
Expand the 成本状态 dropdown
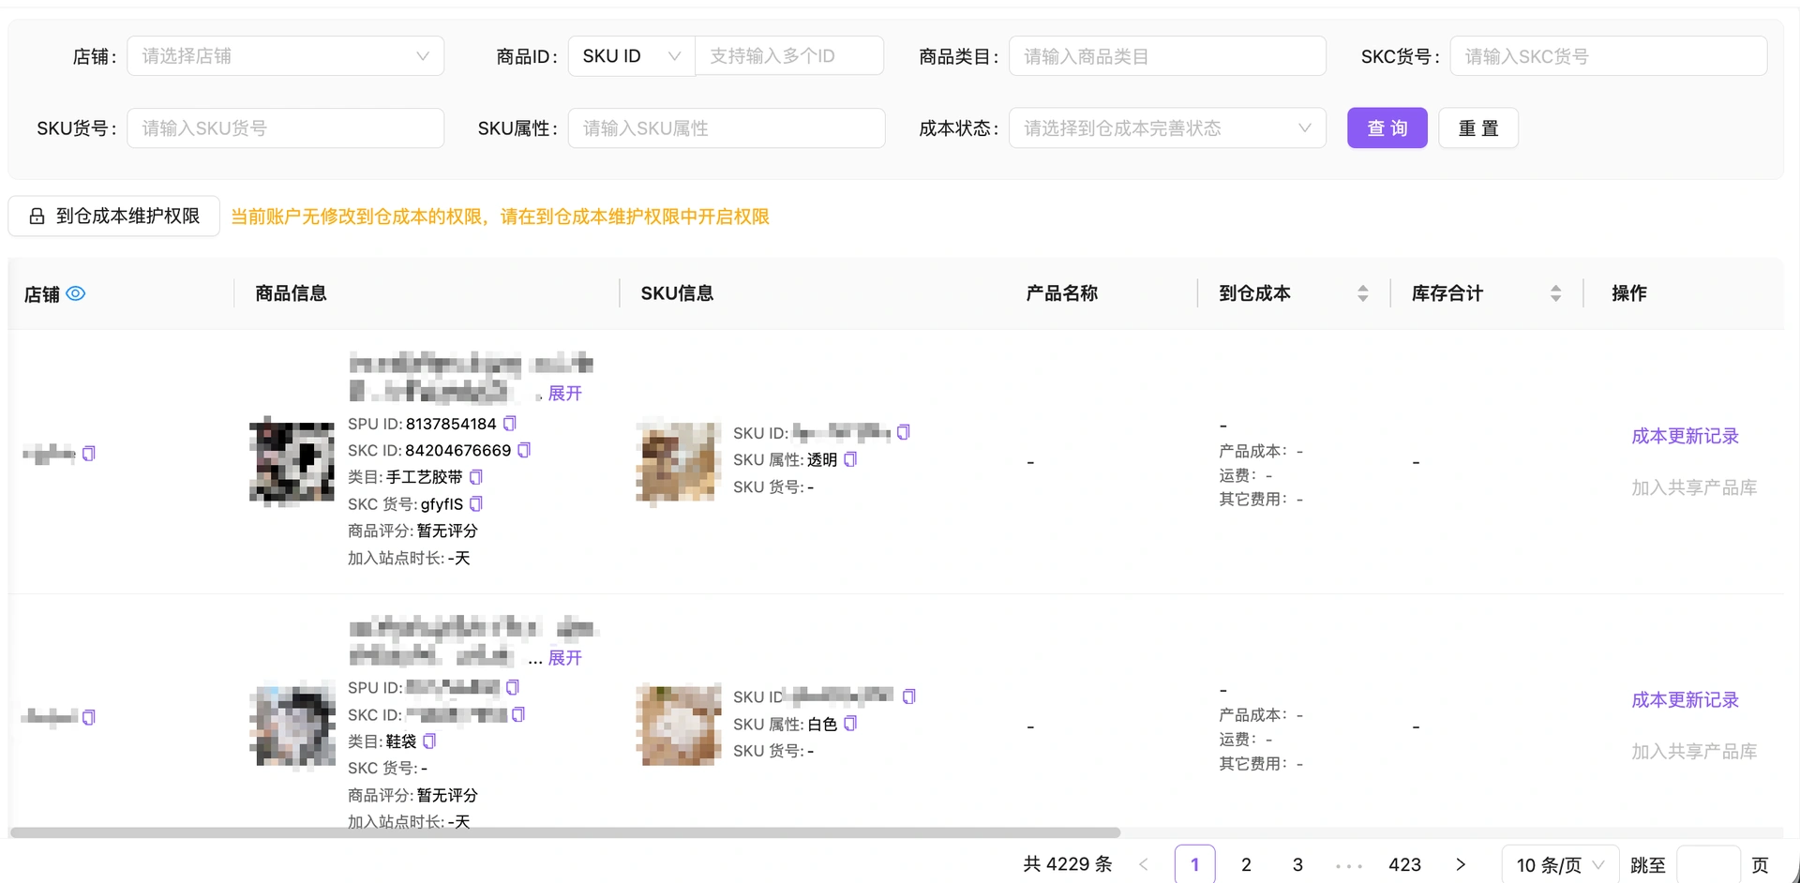click(1167, 128)
